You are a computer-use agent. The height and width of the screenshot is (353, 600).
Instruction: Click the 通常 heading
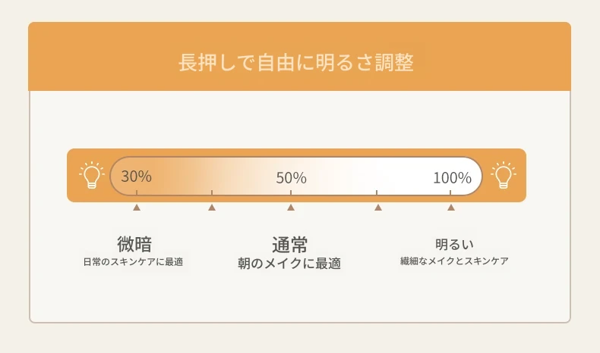289,245
